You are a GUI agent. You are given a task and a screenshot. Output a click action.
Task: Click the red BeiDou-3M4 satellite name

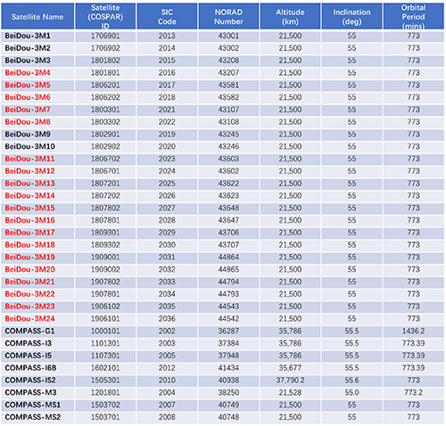coord(28,73)
